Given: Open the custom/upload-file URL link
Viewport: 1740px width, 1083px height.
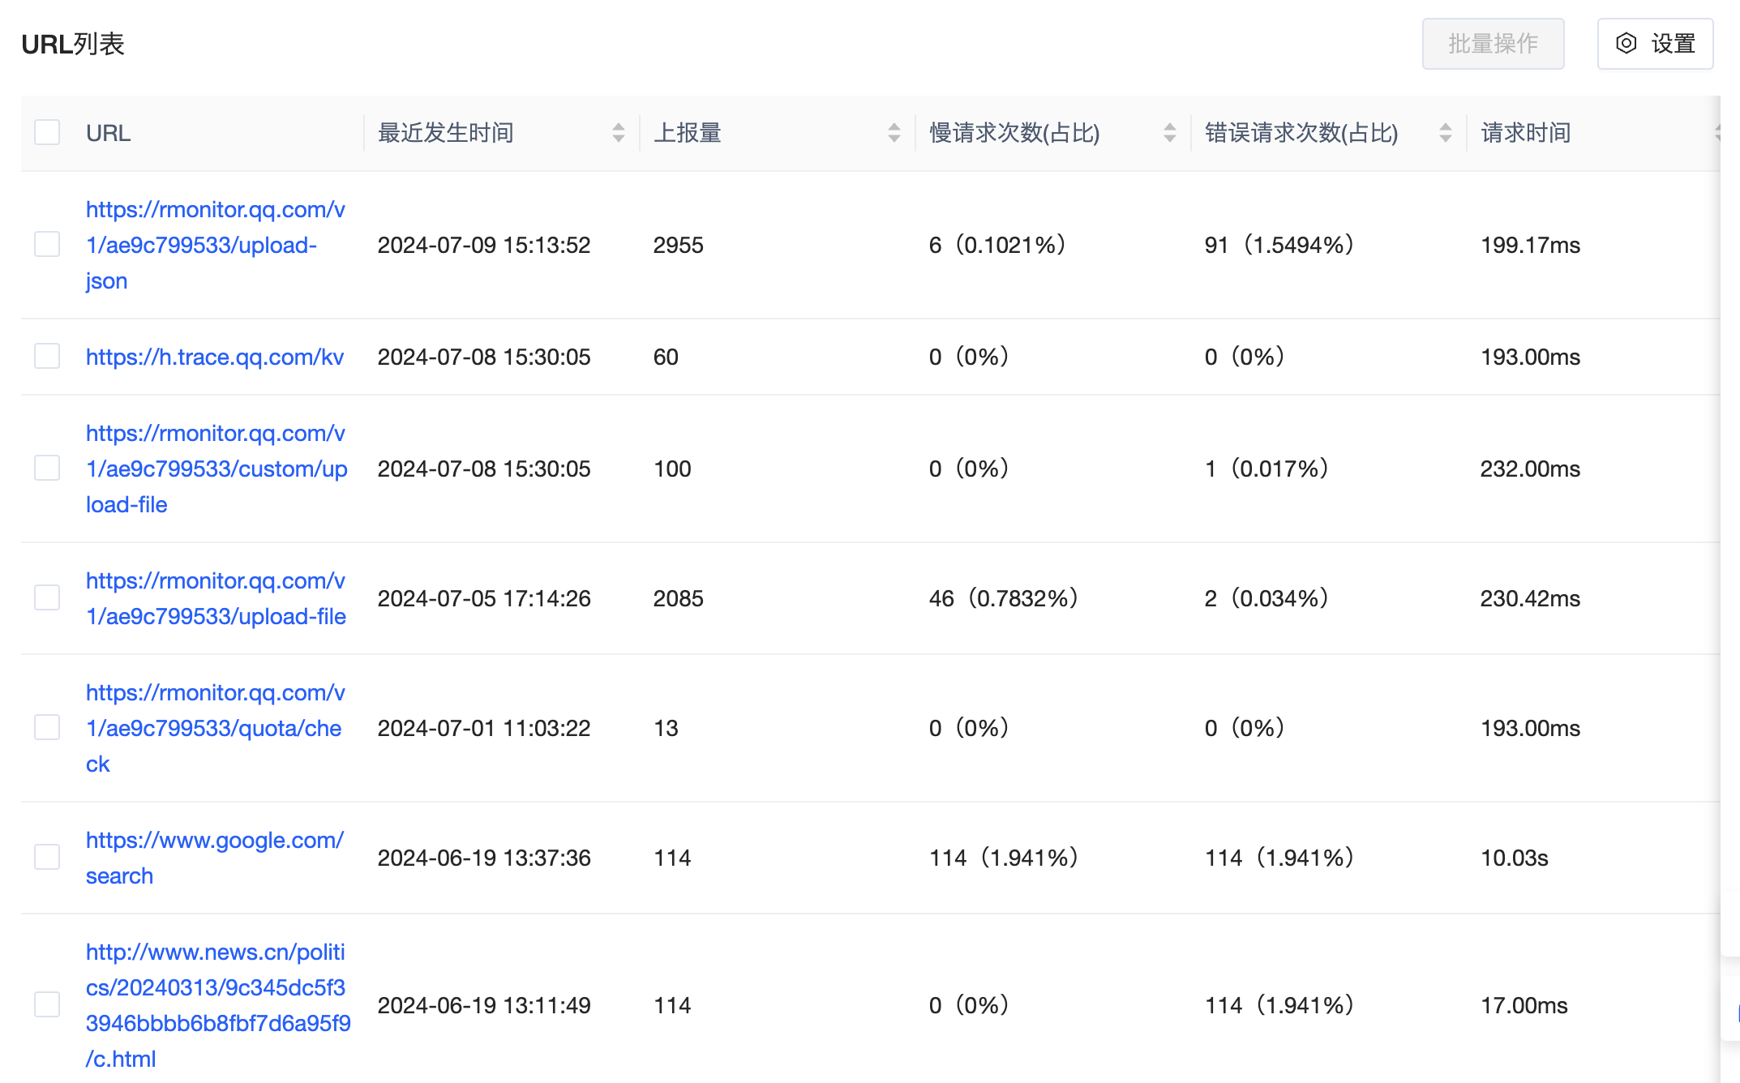Looking at the screenshot, I should click(x=216, y=469).
